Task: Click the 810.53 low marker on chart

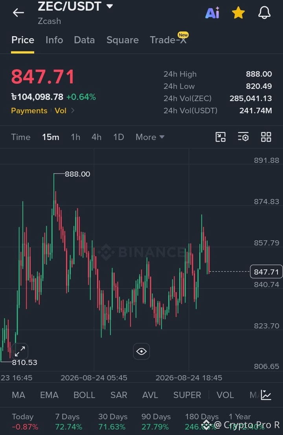Action: 24,362
